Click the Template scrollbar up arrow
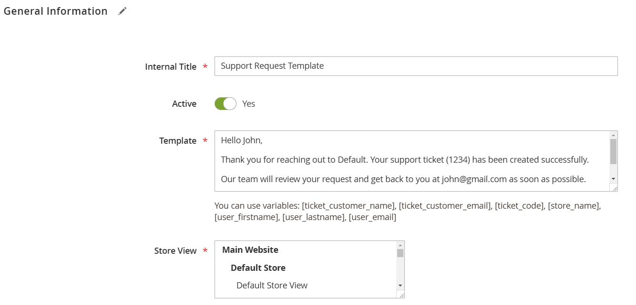The width and height of the screenshot is (636, 305). pyautogui.click(x=614, y=135)
